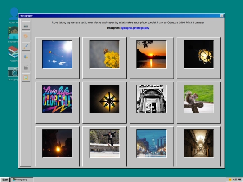Open the Engineering desktop icon
This screenshot has height=182, width=243.
(13, 34)
